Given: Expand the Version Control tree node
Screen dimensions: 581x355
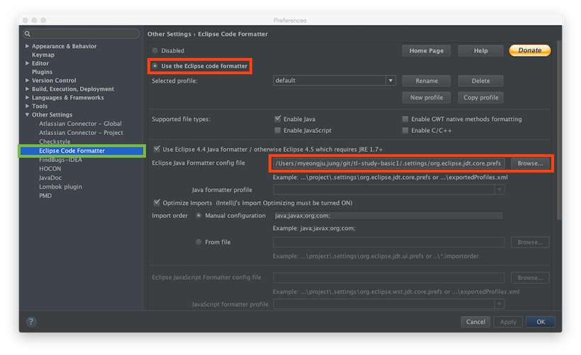Looking at the screenshot, I should pyautogui.click(x=27, y=80).
